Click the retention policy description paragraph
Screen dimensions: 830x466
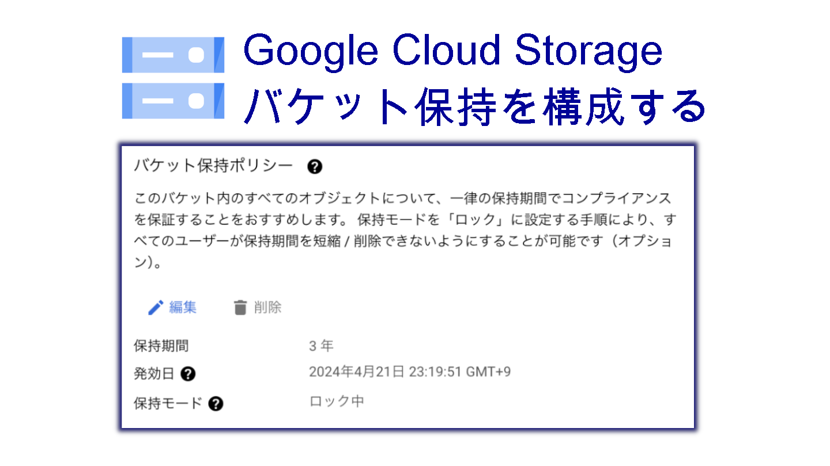pyautogui.click(x=403, y=231)
